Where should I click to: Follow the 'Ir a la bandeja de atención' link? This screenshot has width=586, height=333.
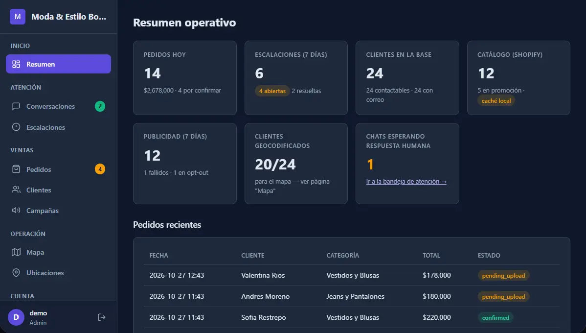click(x=406, y=182)
